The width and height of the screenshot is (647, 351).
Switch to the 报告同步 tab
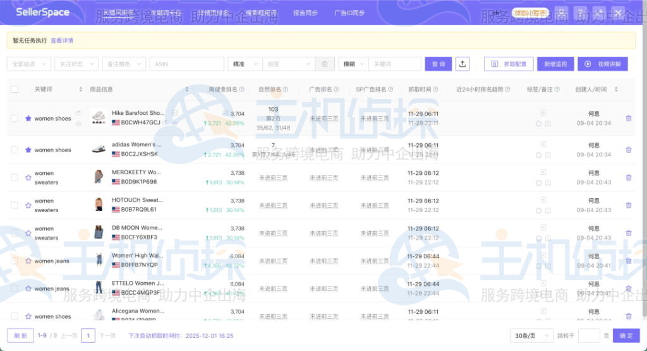click(305, 13)
